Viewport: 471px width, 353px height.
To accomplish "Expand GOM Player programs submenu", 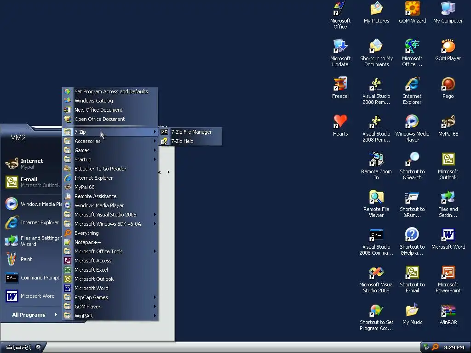I will [110, 307].
